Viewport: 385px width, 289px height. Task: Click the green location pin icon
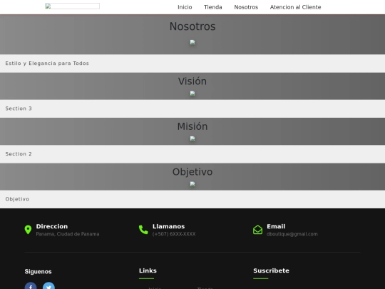tap(28, 230)
